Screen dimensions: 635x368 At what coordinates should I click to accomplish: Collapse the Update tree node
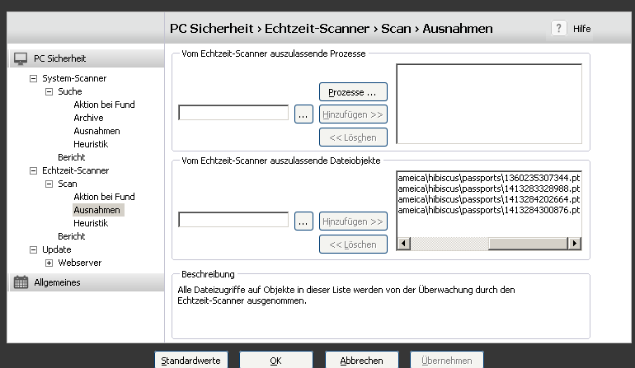point(33,249)
